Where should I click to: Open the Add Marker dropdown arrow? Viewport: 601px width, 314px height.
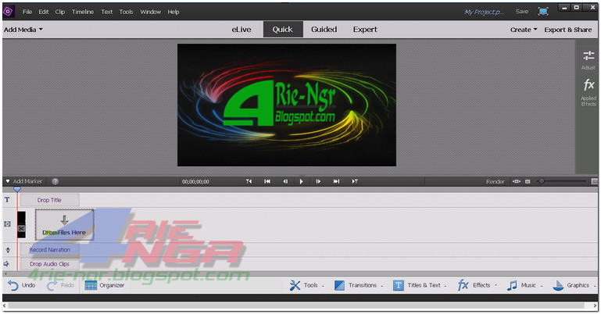(x=8, y=181)
